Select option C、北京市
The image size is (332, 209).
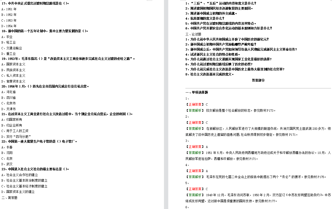[x=9, y=103]
